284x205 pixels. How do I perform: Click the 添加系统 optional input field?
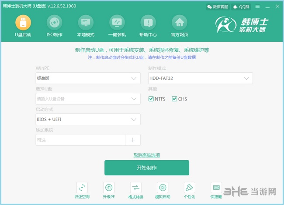81,140
